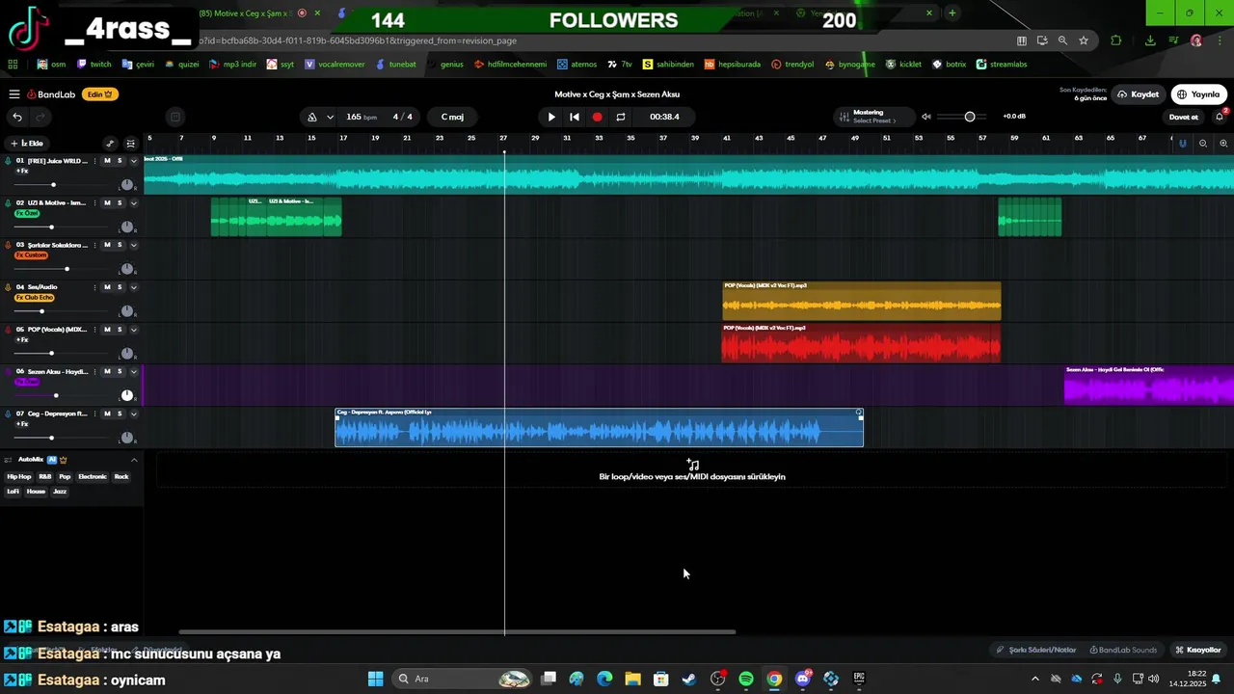Toggle the magnet snap-to-grid icon

click(1183, 144)
